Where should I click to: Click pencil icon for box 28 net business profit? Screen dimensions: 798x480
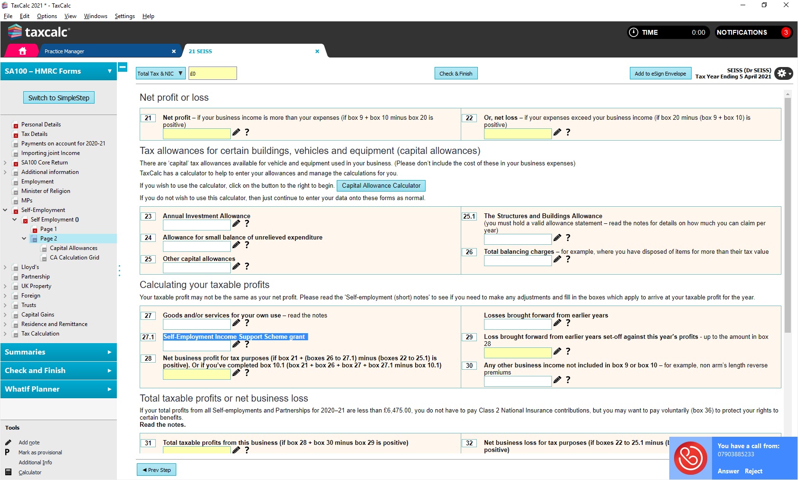coord(236,373)
